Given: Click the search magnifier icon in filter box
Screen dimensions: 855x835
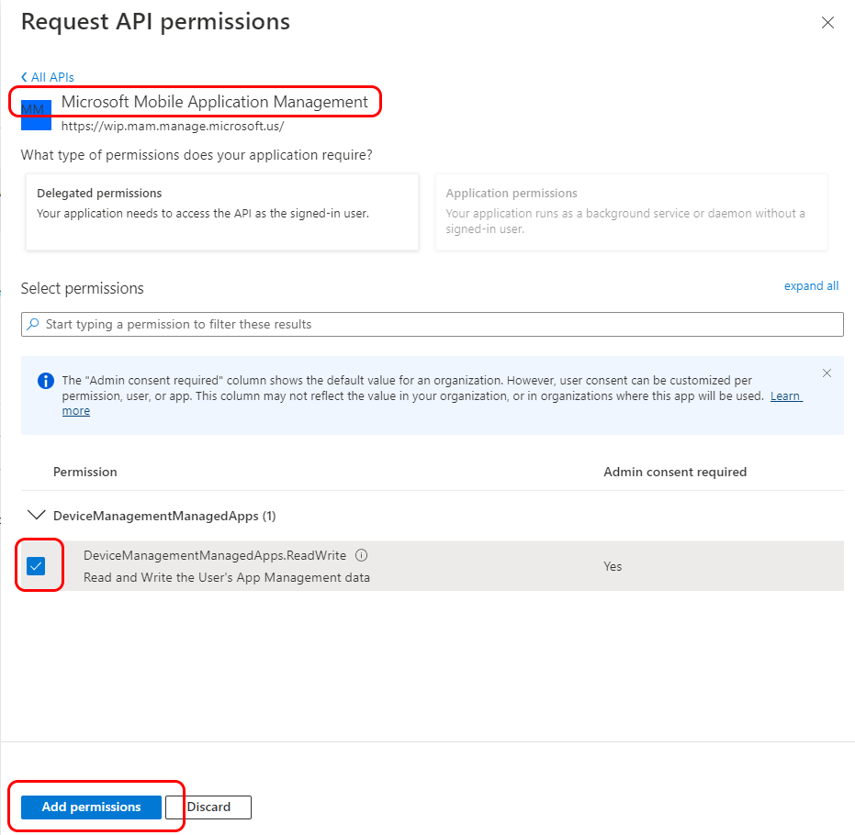Looking at the screenshot, I should (x=32, y=325).
